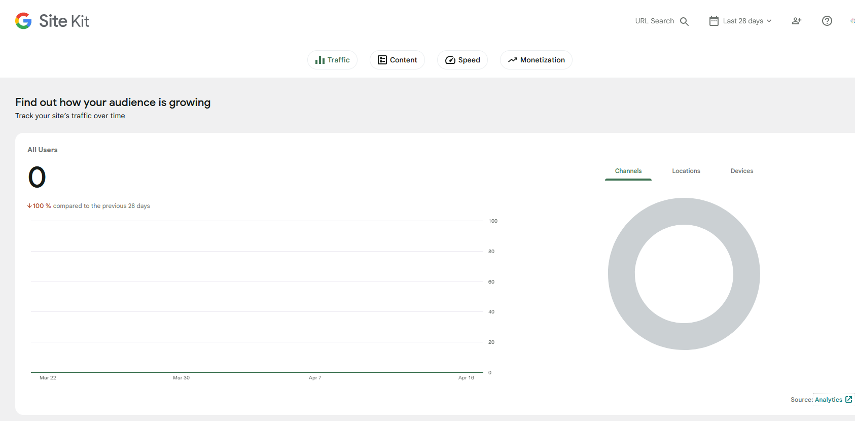This screenshot has height=421, width=855.
Task: Click the All Users label
Action: (43, 150)
